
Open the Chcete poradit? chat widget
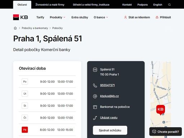[166, 132]
